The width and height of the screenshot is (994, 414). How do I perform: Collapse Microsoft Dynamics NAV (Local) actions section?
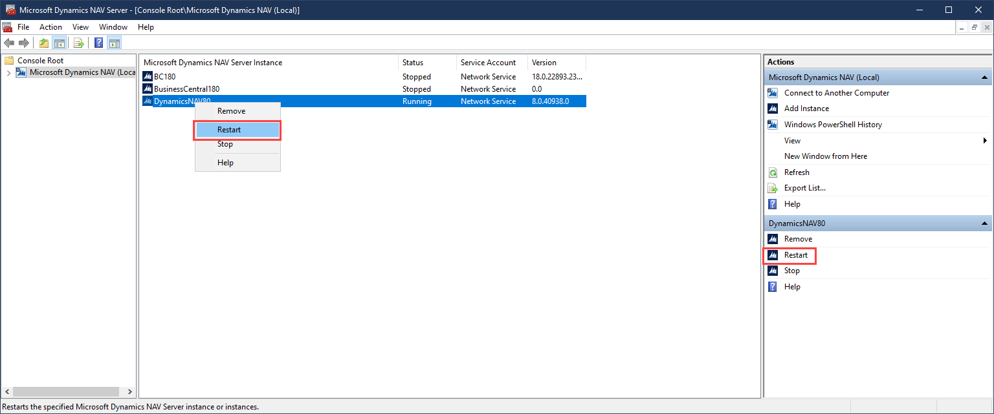tap(984, 78)
